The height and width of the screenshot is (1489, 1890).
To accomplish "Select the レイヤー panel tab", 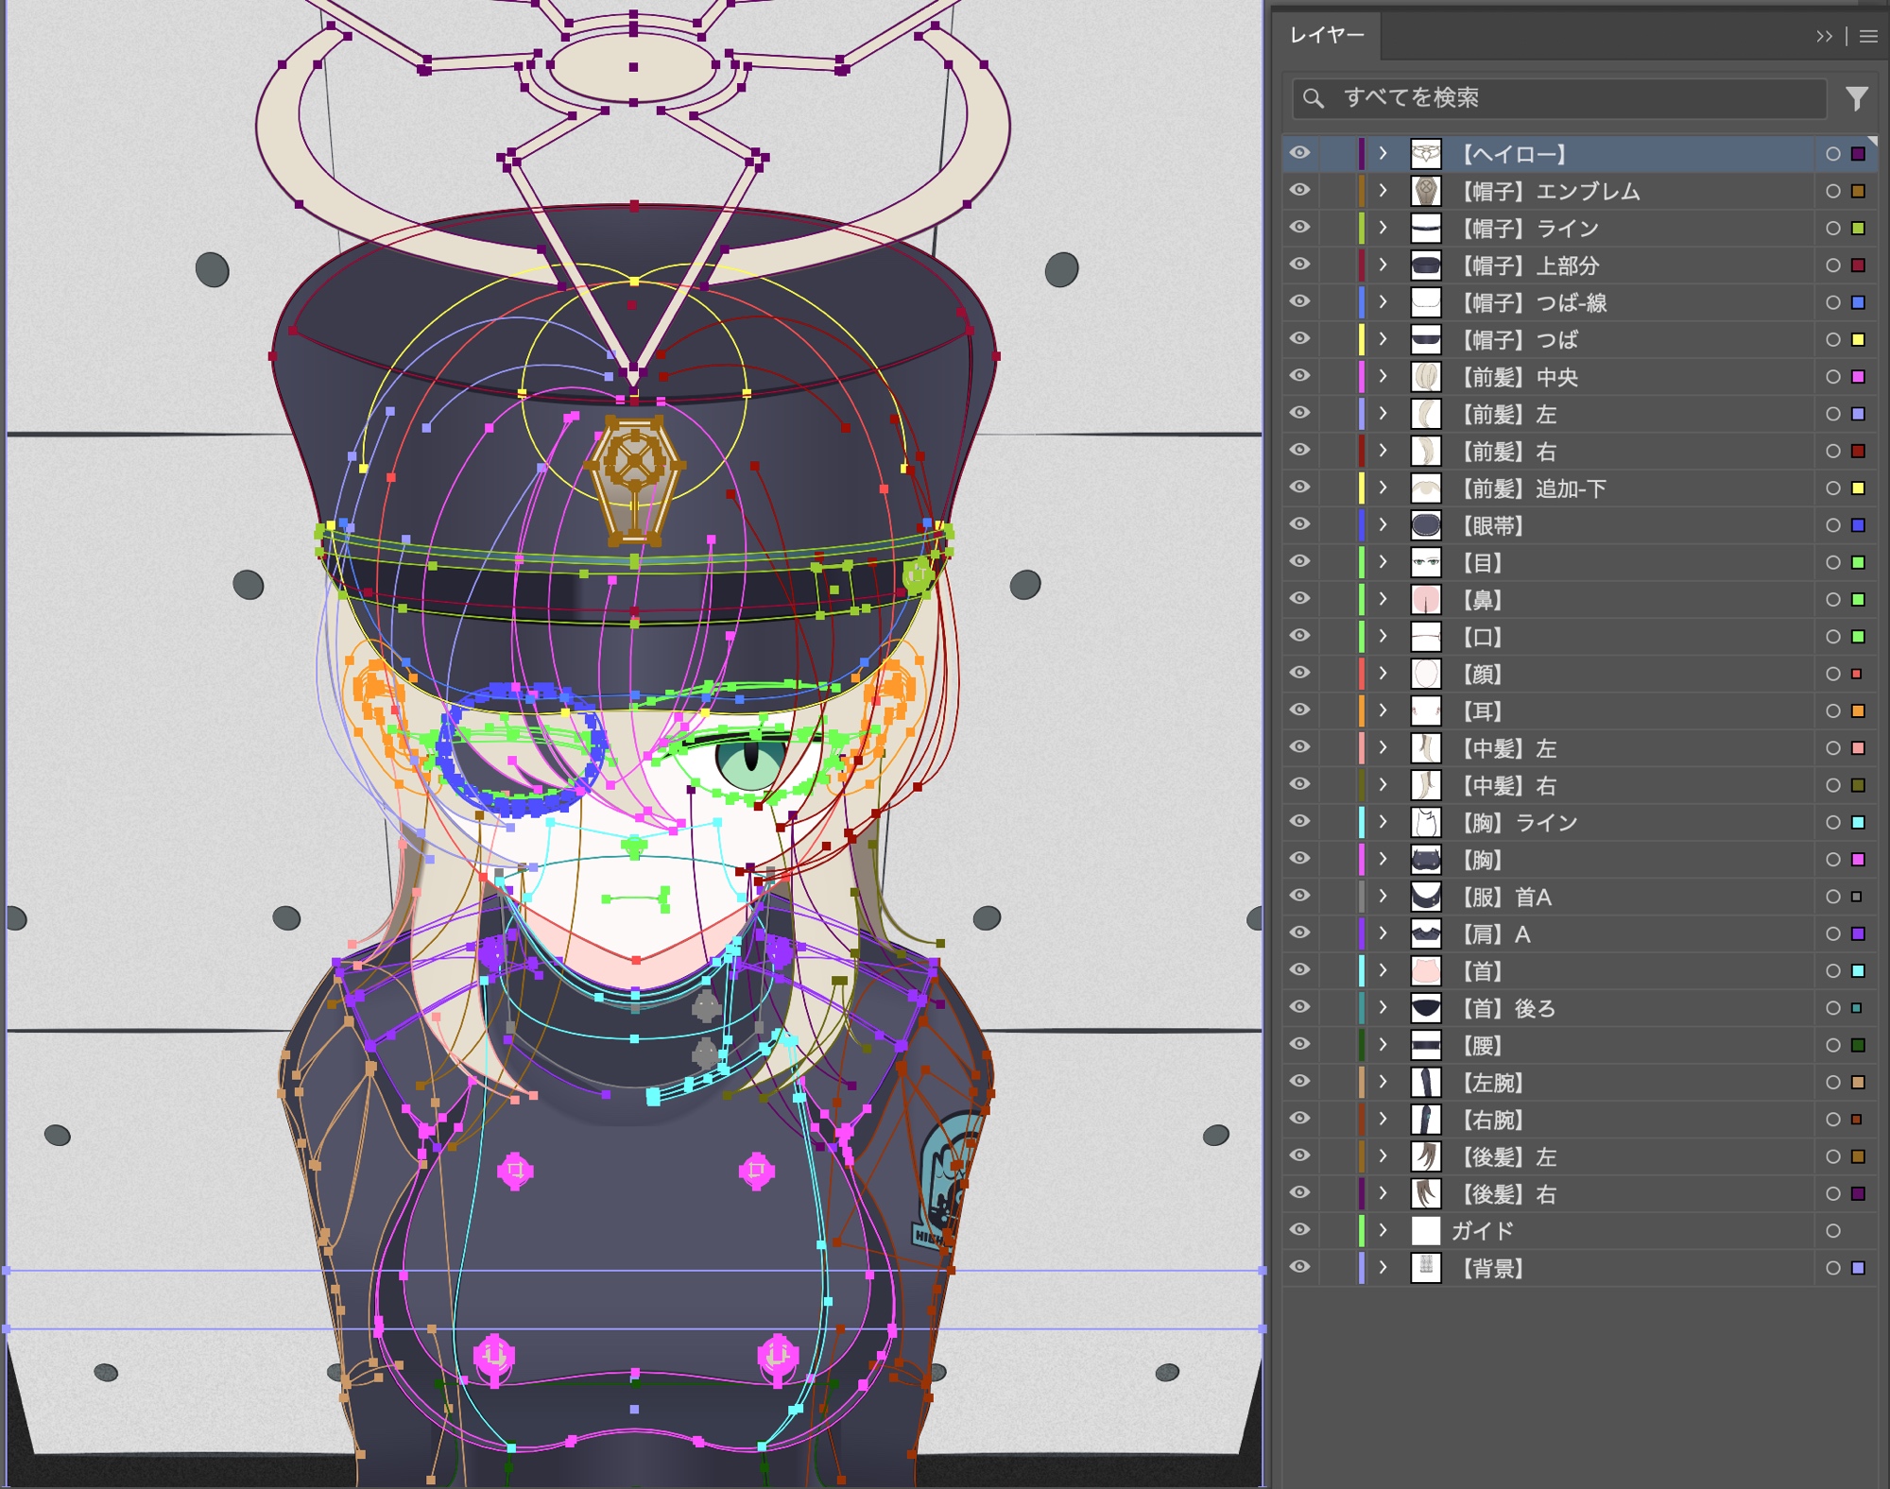I will point(1327,36).
